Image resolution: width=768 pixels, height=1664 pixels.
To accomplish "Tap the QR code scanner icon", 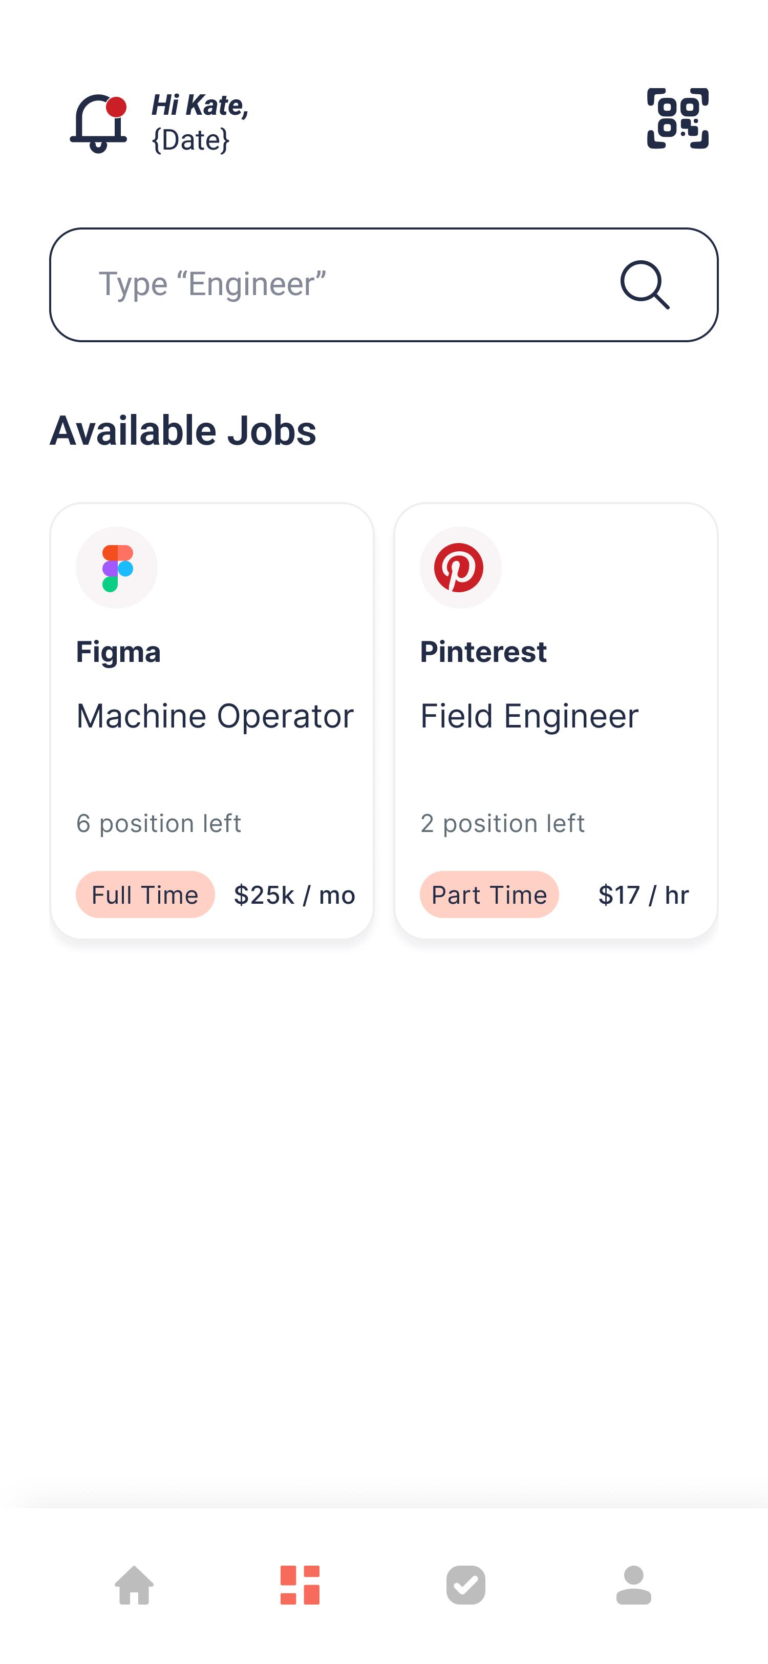I will click(678, 118).
